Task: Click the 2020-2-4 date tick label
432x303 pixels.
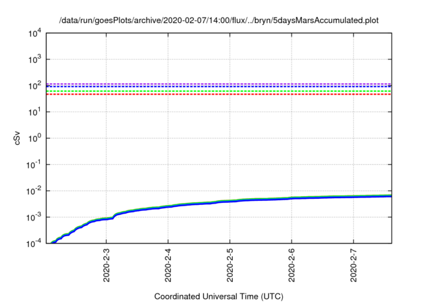Action: pyautogui.click(x=168, y=265)
